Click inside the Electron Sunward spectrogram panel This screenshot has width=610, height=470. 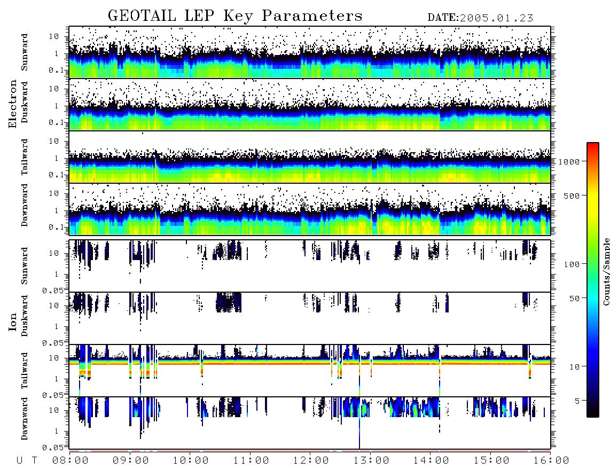(310, 52)
